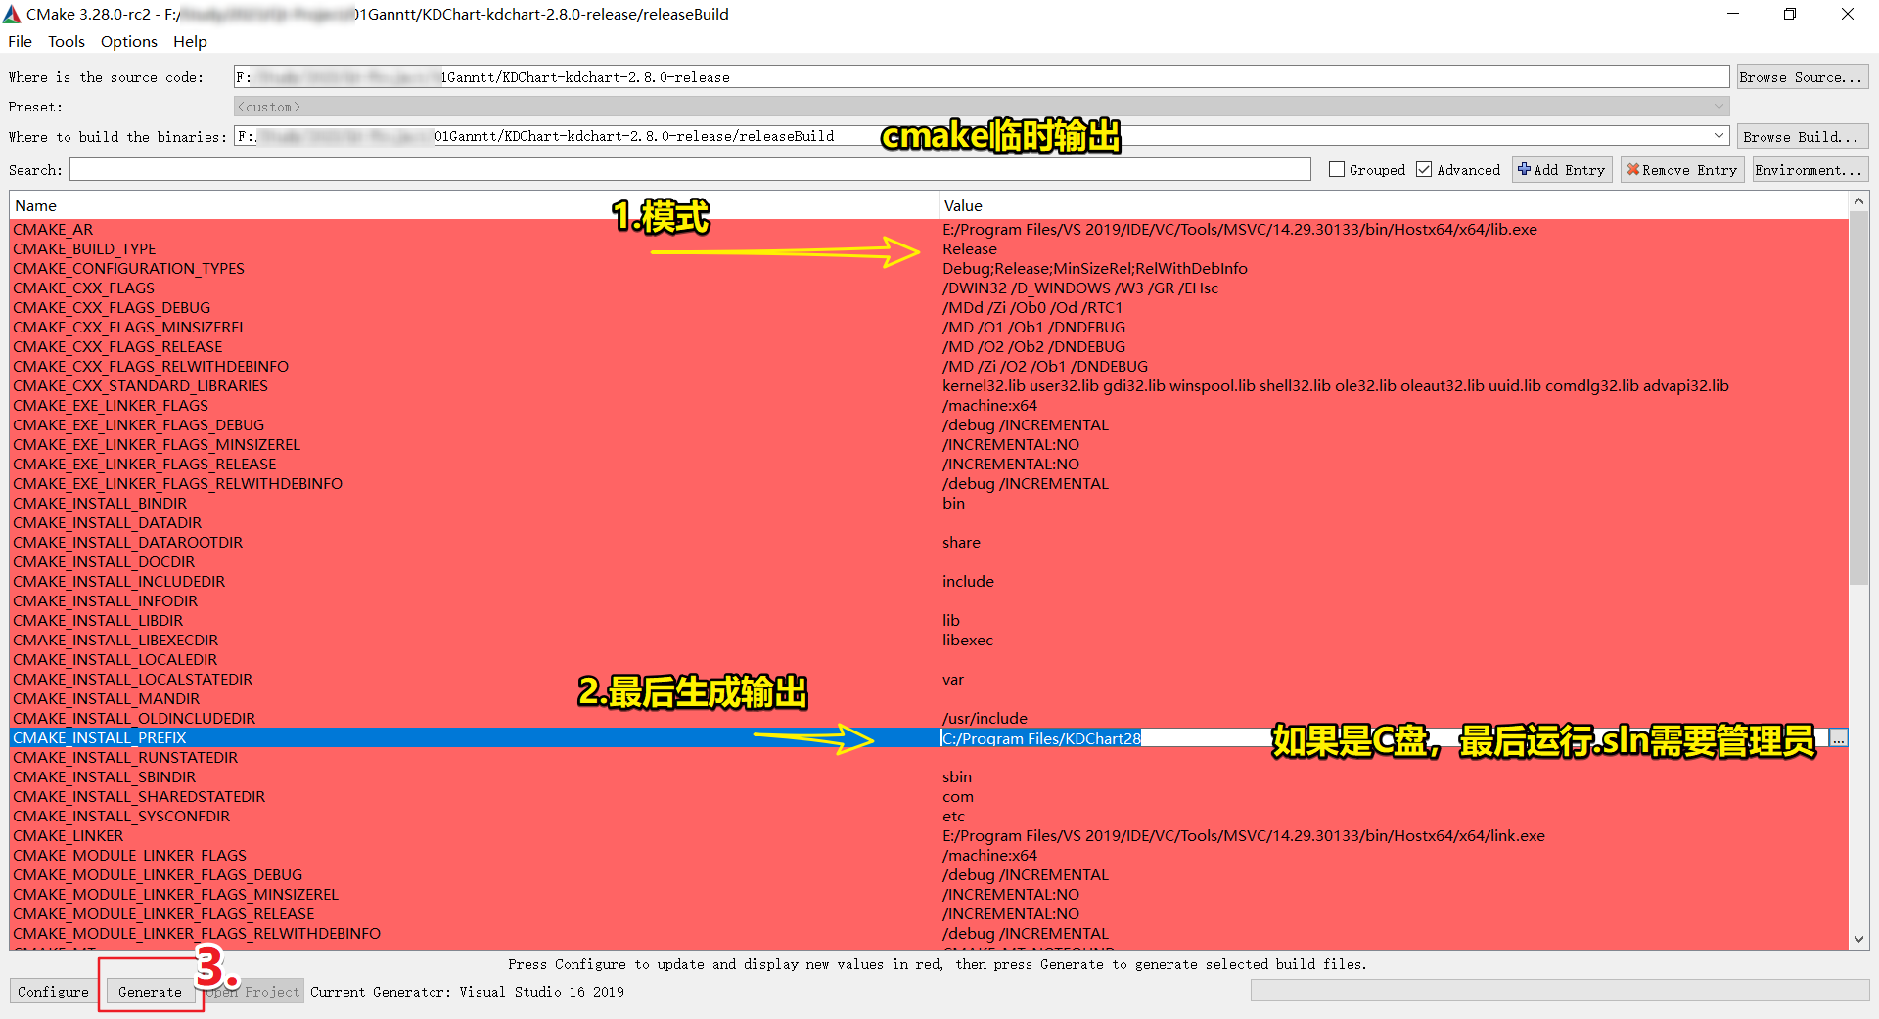
Task: Click the kernel32.lib libraries value
Action: coord(1336,385)
